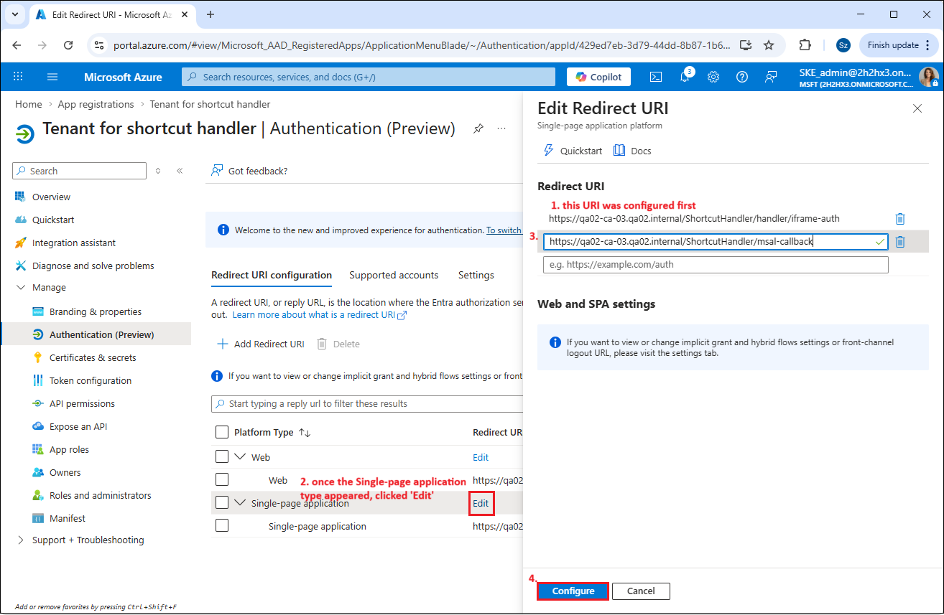Switch to the Supported accounts tab

(x=394, y=275)
